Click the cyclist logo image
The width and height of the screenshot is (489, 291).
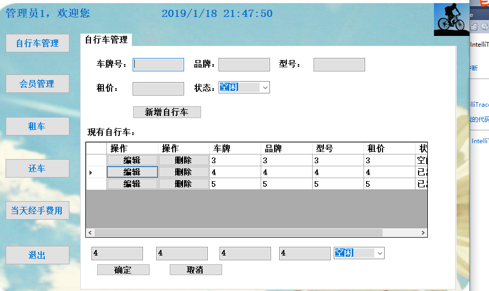click(x=451, y=20)
